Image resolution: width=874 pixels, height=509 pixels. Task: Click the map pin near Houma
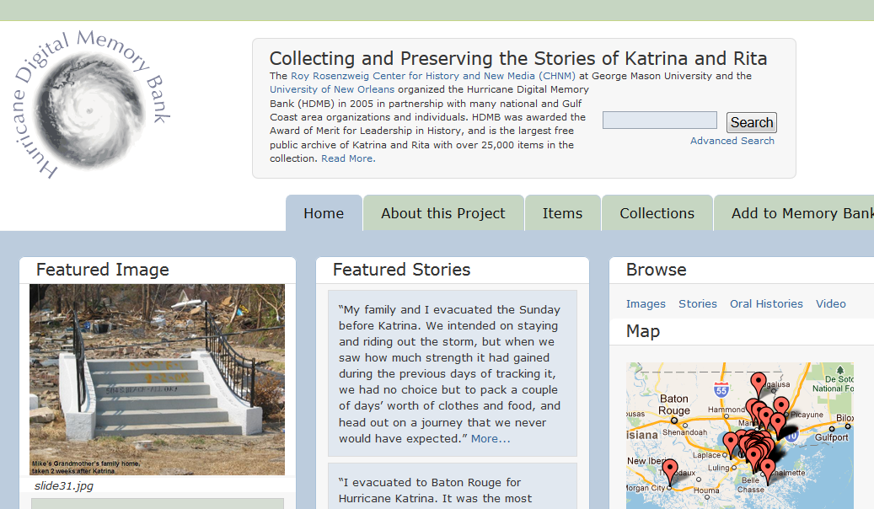670,470
